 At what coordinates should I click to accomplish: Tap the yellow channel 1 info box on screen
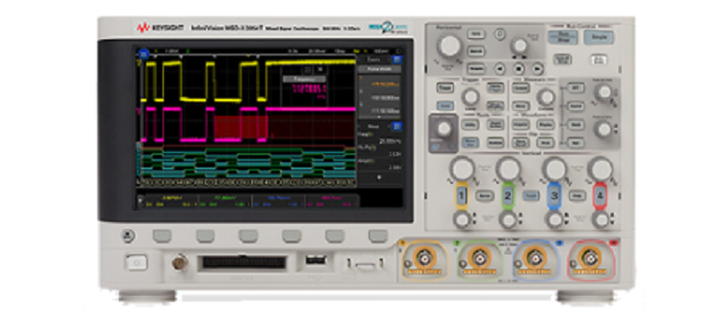pos(171,200)
